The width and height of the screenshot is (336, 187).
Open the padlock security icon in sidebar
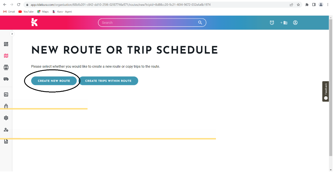[6, 106]
